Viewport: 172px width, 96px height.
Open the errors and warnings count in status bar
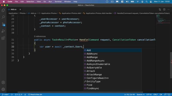(19, 94)
